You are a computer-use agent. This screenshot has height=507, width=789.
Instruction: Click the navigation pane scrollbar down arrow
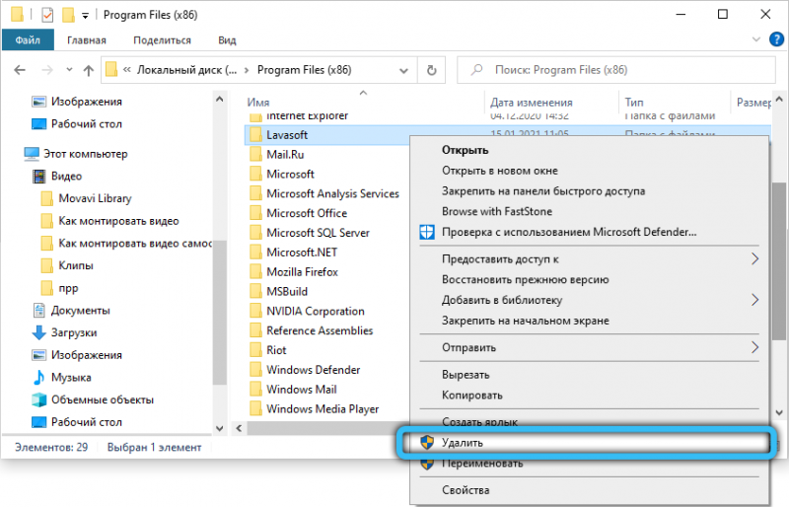[x=219, y=428]
